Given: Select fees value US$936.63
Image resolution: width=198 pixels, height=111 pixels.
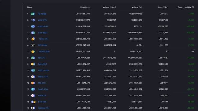Looking at the screenshot, I should [163, 64].
